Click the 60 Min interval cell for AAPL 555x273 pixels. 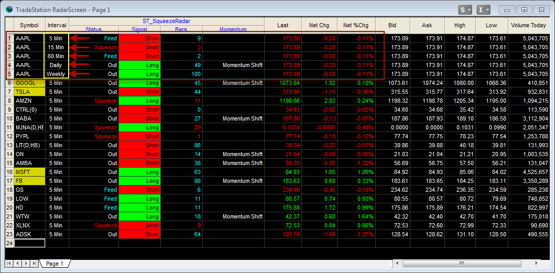pyautogui.click(x=56, y=56)
